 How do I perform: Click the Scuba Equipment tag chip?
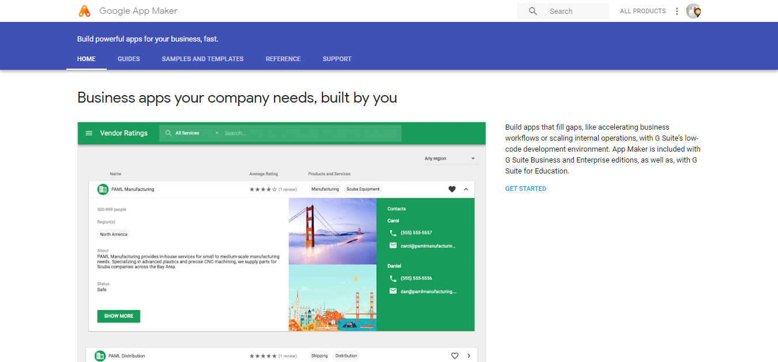click(x=363, y=189)
